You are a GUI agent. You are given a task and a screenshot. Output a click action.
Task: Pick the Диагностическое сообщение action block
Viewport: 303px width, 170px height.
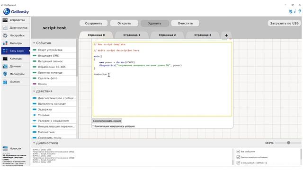[x=53, y=98]
